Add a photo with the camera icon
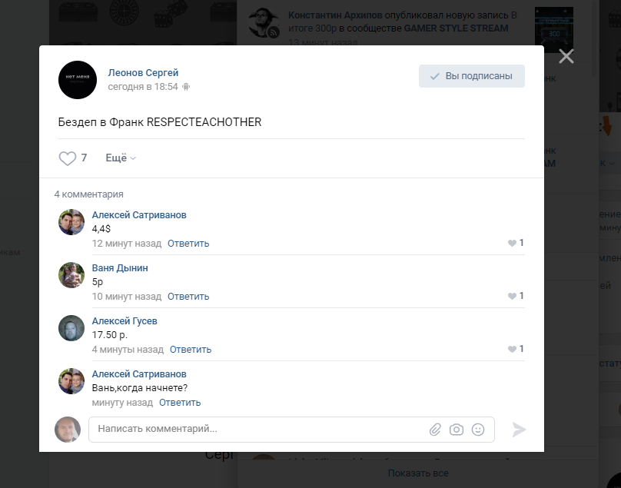The height and width of the screenshot is (488, 621). (457, 430)
